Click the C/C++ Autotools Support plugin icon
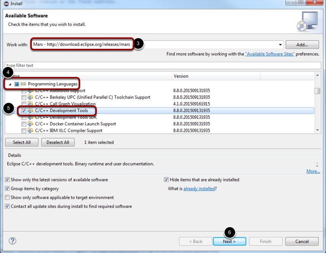Image resolution: width=326 pixels, height=253 pixels. (x=31, y=91)
